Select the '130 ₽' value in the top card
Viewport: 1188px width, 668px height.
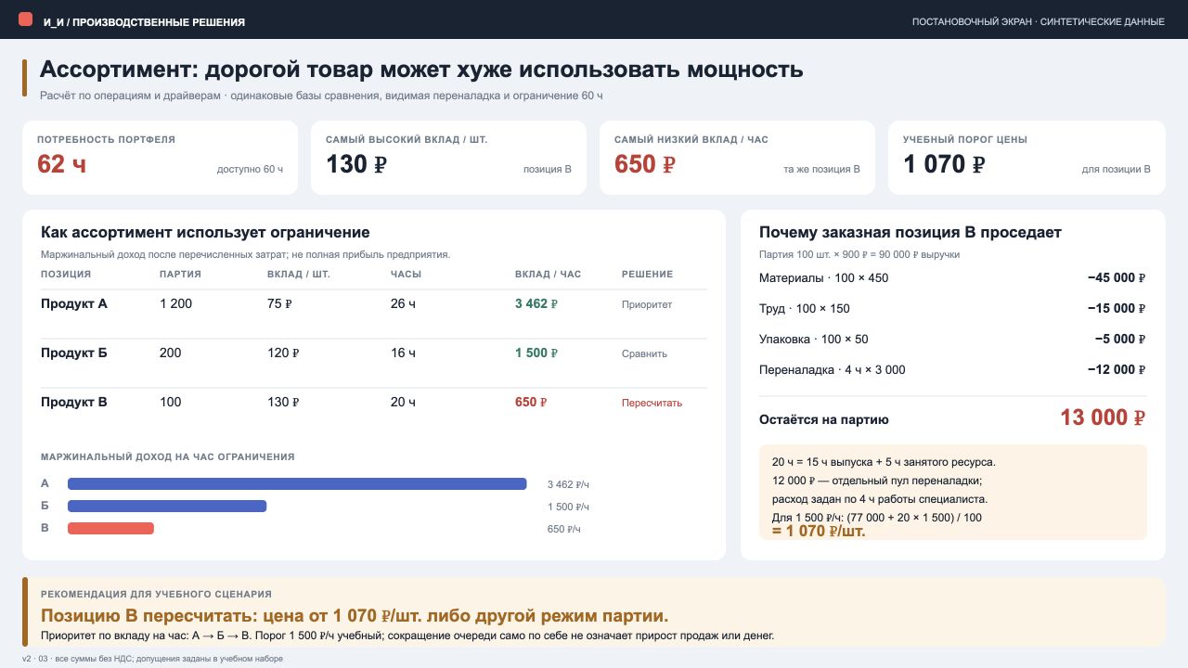tap(356, 164)
